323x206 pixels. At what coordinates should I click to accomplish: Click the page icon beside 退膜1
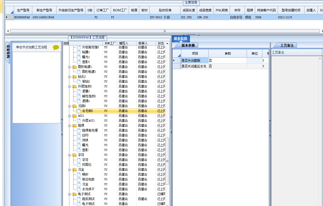pos(79,91)
